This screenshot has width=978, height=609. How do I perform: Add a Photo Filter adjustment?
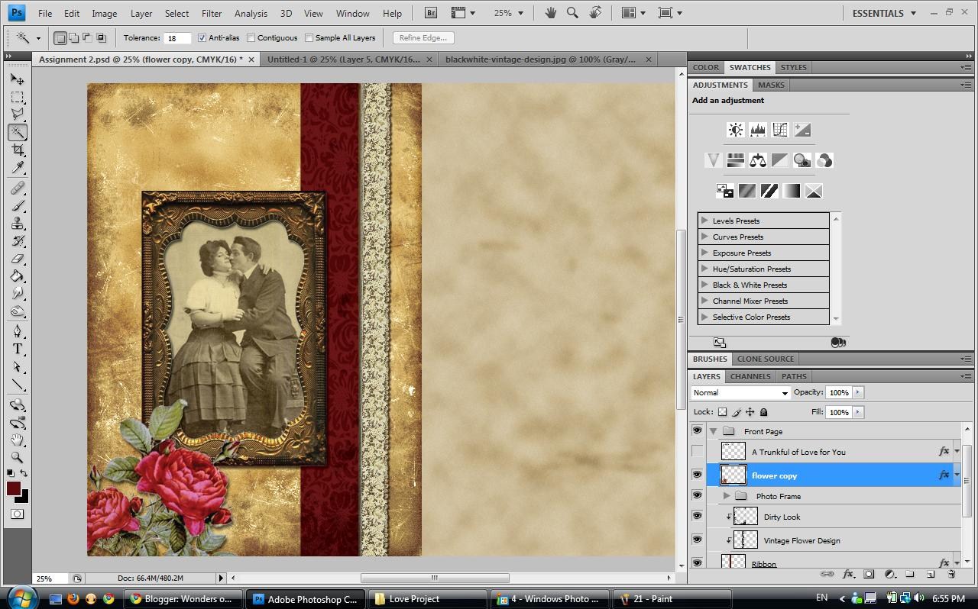click(x=802, y=160)
